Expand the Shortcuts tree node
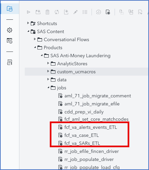This screenshot has height=170, width=149. point(28,23)
